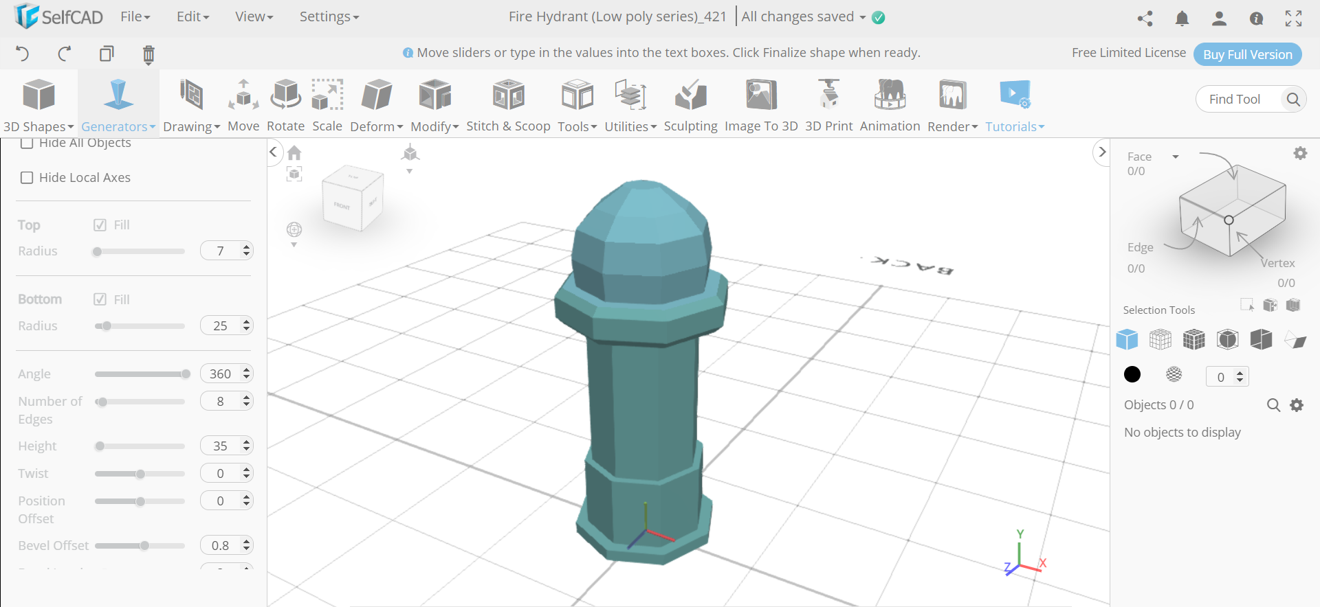Open the Face selection dropdown arrow
The width and height of the screenshot is (1320, 607).
[x=1176, y=157]
